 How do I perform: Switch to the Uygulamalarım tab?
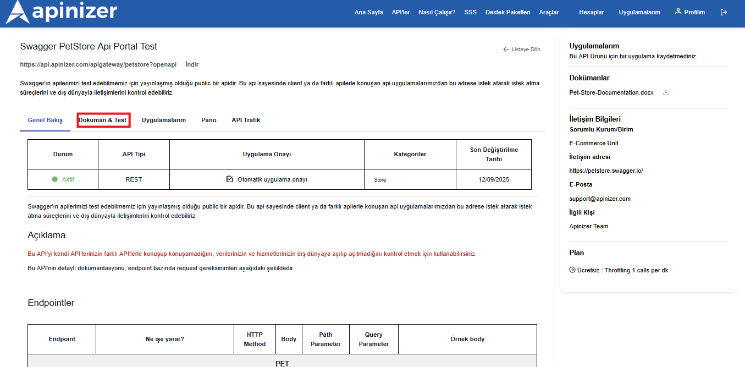tap(164, 120)
